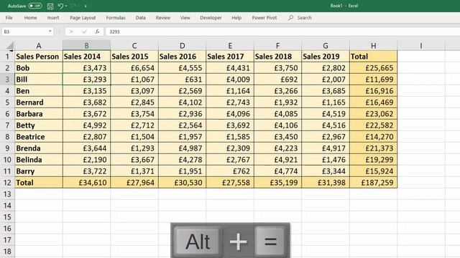460x258 pixels.
Task: Select cell containing £25,665
Action: [373, 68]
